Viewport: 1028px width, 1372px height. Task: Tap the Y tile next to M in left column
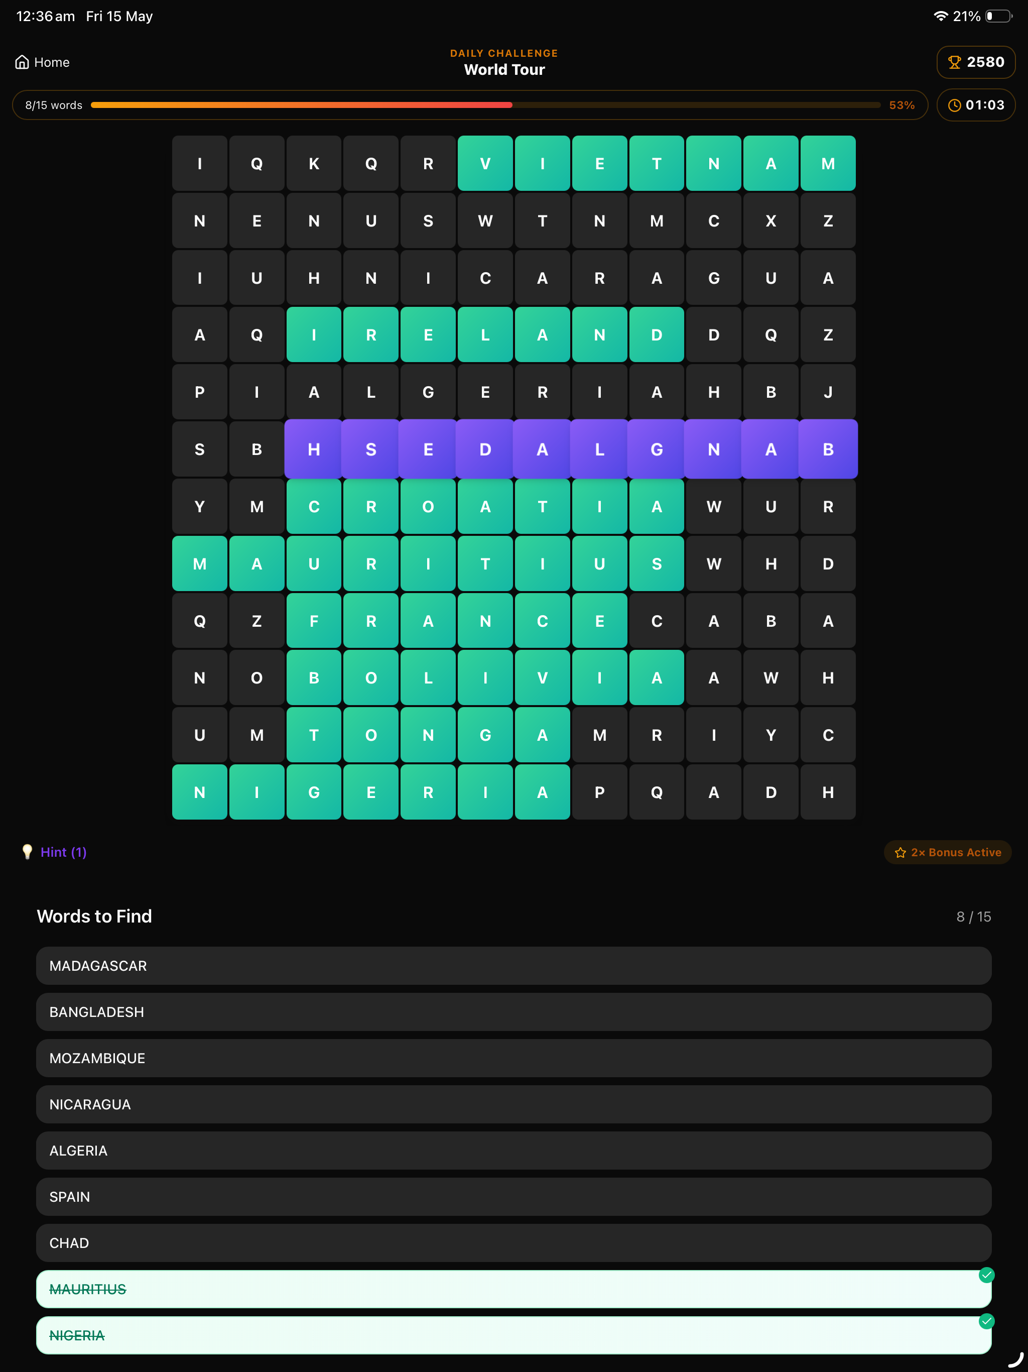[200, 506]
